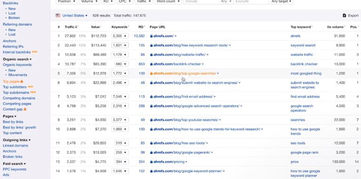Image resolution: width=361 pixels, height=179 pixels.
Task: Click the 653 referring domains link
Action: pos(141,64)
